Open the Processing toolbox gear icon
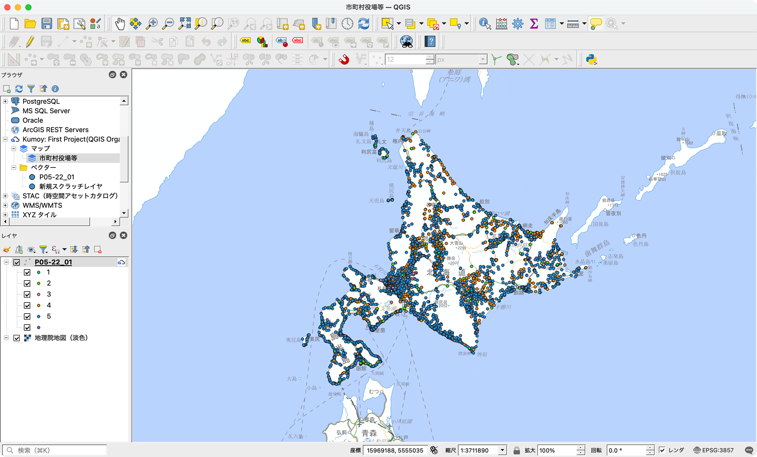Viewport: 757px width, 457px height. pos(517,23)
